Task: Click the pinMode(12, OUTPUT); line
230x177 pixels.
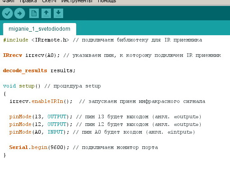Action: pos(105,124)
